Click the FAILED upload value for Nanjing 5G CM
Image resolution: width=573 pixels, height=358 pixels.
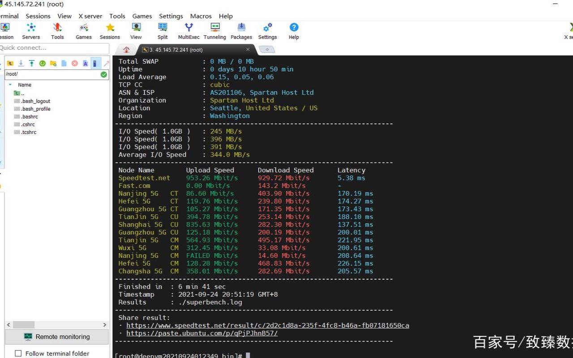coord(198,256)
